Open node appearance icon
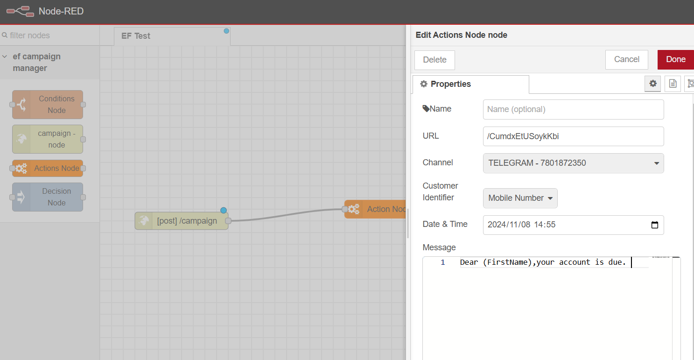This screenshot has width=694, height=360. click(x=690, y=84)
